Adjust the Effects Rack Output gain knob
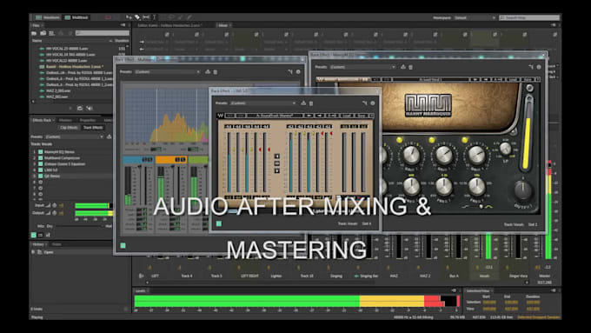Image resolution: width=591 pixels, height=333 pixels. pyautogui.click(x=55, y=213)
